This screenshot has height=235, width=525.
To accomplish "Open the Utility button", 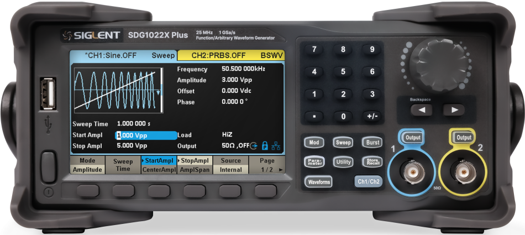I will tap(343, 162).
